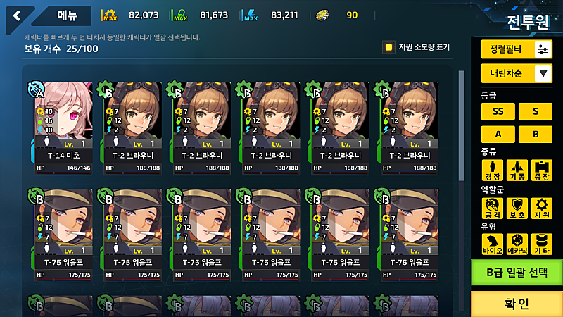The height and width of the screenshot is (317, 563).
Task: Filter by 공격 attacker role icon
Action: pyautogui.click(x=492, y=208)
